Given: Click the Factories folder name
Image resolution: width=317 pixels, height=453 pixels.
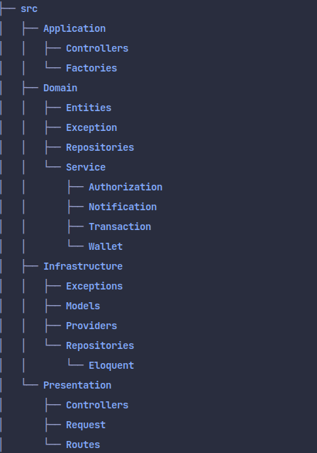Looking at the screenshot, I should (91, 68).
